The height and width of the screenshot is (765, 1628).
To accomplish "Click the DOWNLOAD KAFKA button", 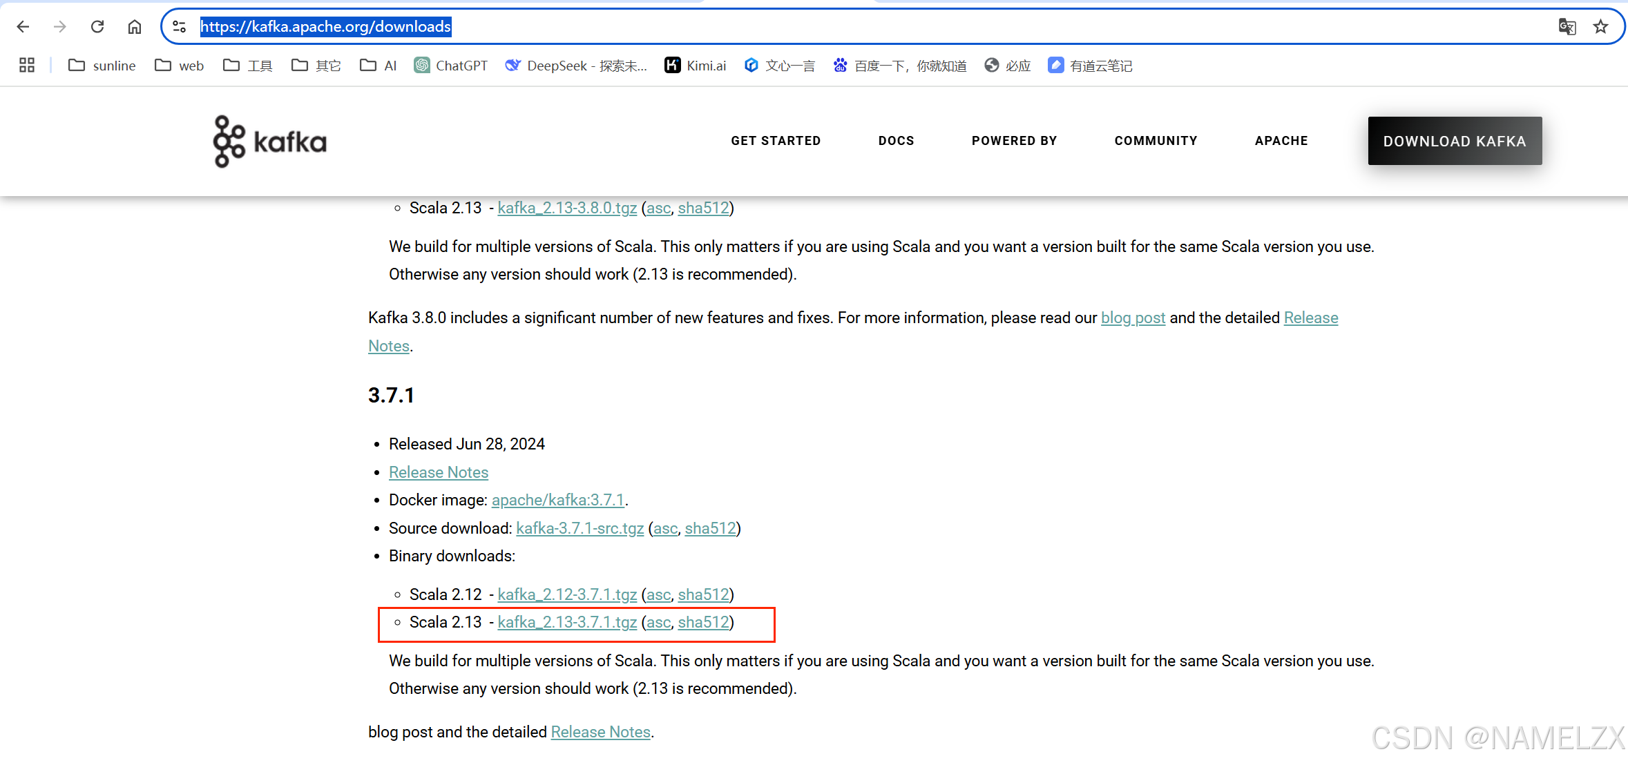I will tap(1454, 141).
